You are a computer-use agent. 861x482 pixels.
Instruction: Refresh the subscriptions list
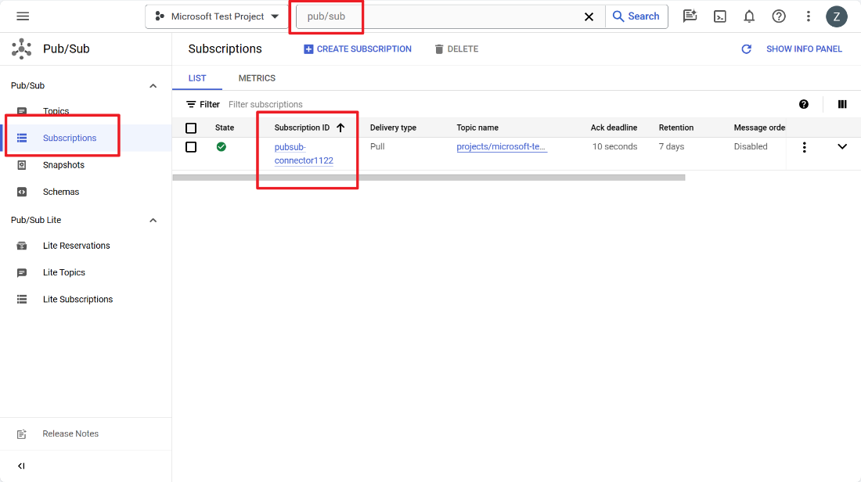coord(746,49)
